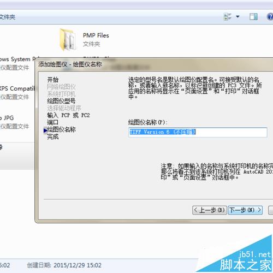Click the 上一步(B) button in the wizard
273x273 pixels.
click(x=210, y=210)
